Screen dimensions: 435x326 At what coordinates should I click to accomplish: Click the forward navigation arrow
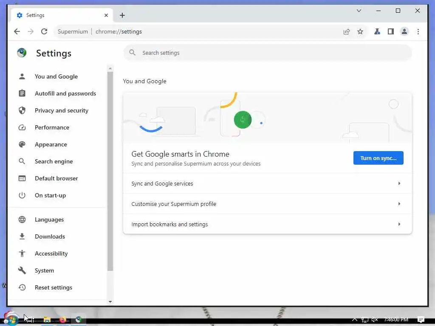coord(31,31)
